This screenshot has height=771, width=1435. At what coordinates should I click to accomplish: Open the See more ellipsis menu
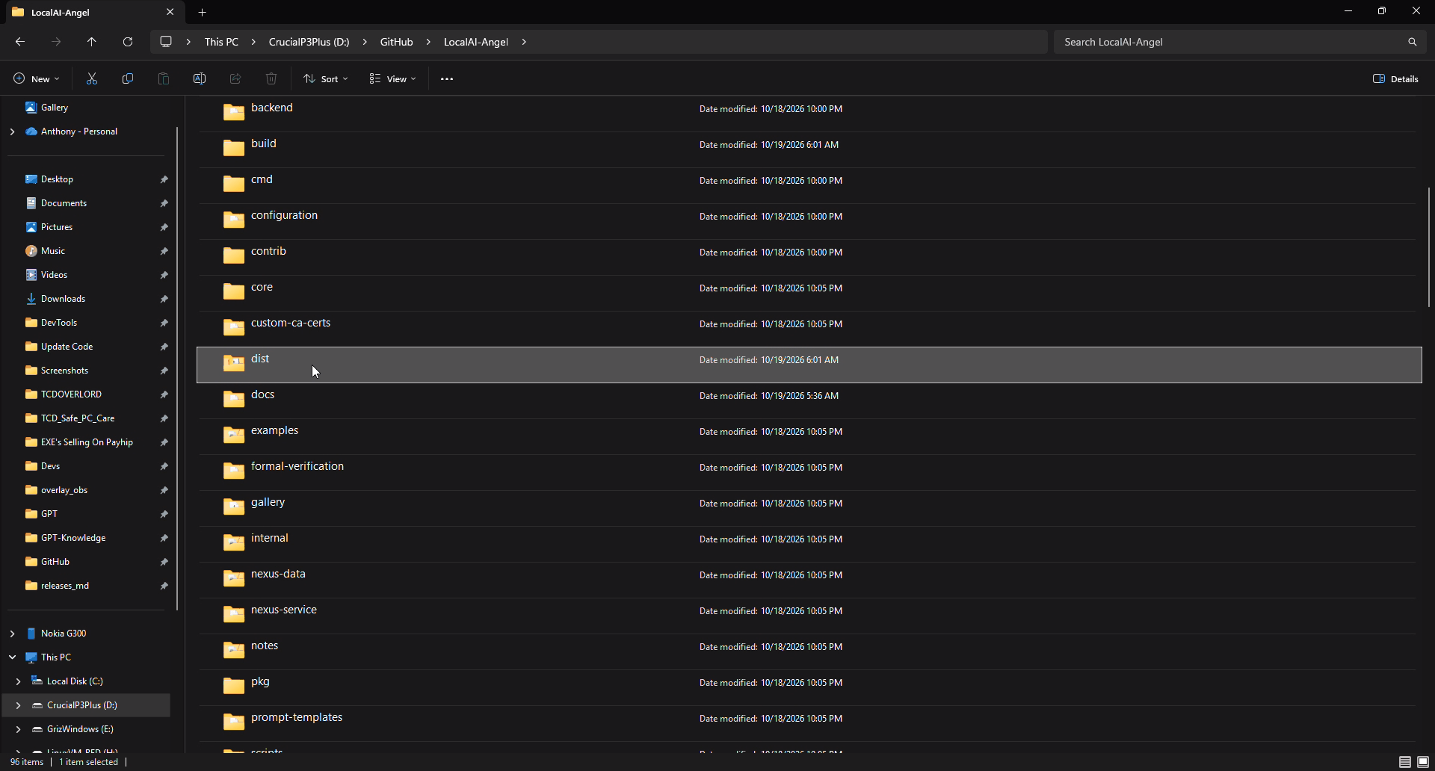click(x=447, y=78)
